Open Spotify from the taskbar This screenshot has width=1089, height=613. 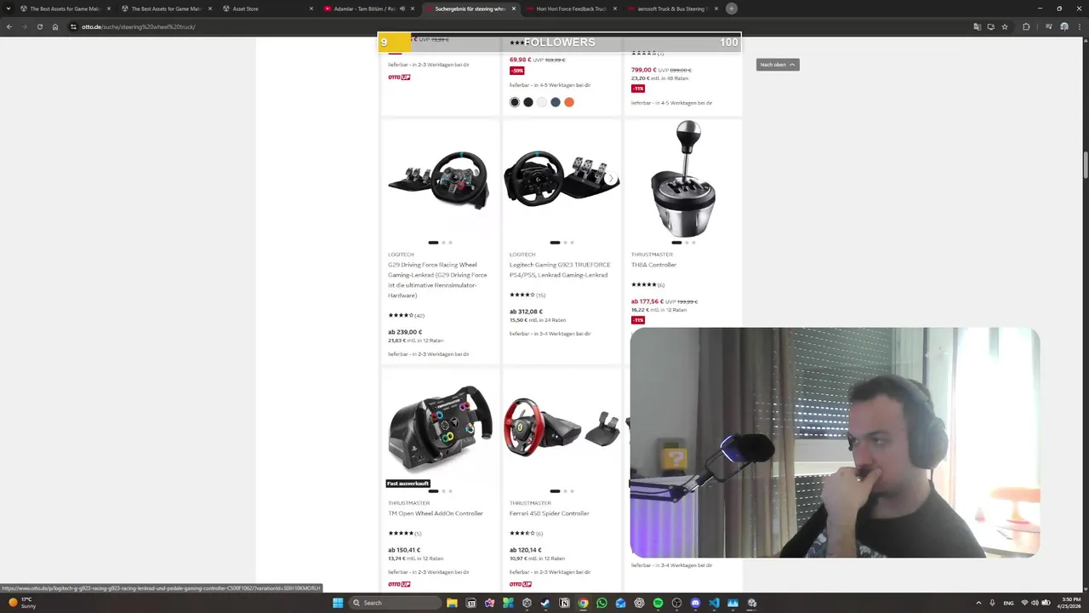(658, 603)
